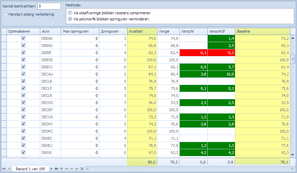This screenshot has height=173, width=297.
Task: Go to first record navigator icon
Action: (x=4, y=169)
